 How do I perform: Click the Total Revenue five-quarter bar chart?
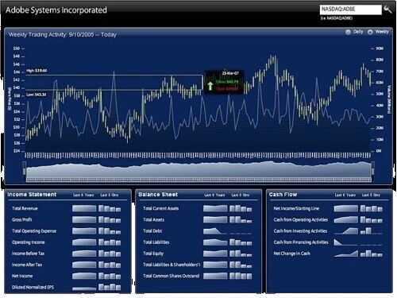click(x=110, y=208)
